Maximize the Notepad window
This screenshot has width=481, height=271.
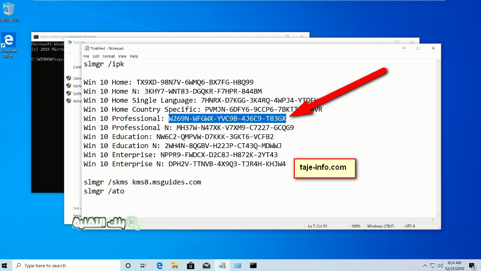[418, 48]
